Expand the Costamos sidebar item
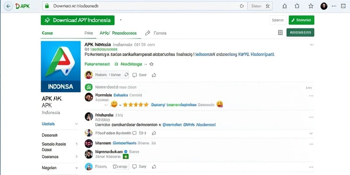 click(77, 157)
